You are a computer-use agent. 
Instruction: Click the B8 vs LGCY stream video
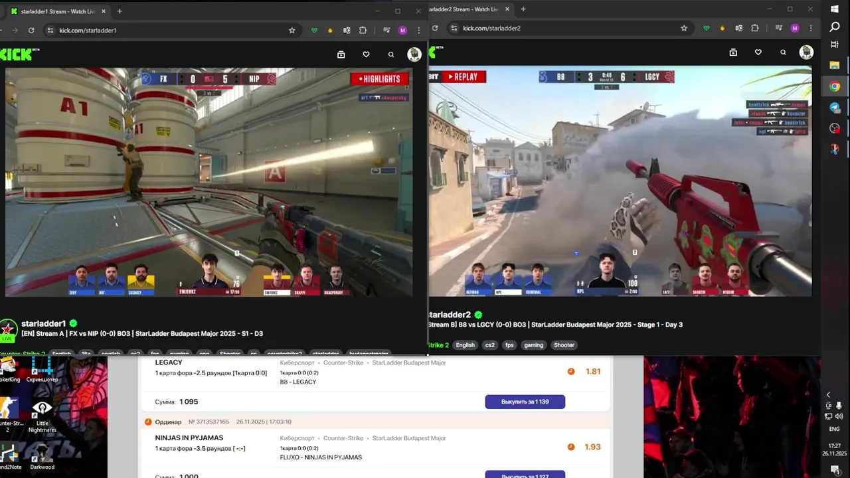click(x=620, y=181)
